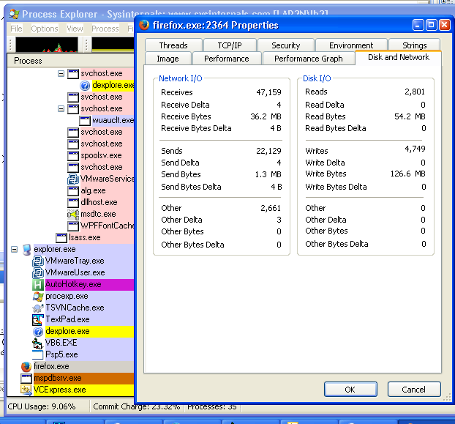Viewport: 455px width, 424px height.
Task: Click Cancel in firefox.exe Properties
Action: (414, 390)
